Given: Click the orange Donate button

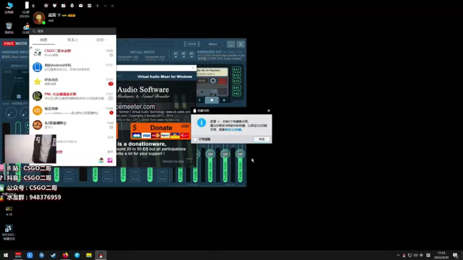Looking at the screenshot, I should click(x=160, y=131).
